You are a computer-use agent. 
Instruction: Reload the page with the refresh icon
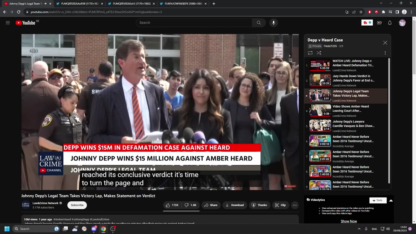[19, 12]
